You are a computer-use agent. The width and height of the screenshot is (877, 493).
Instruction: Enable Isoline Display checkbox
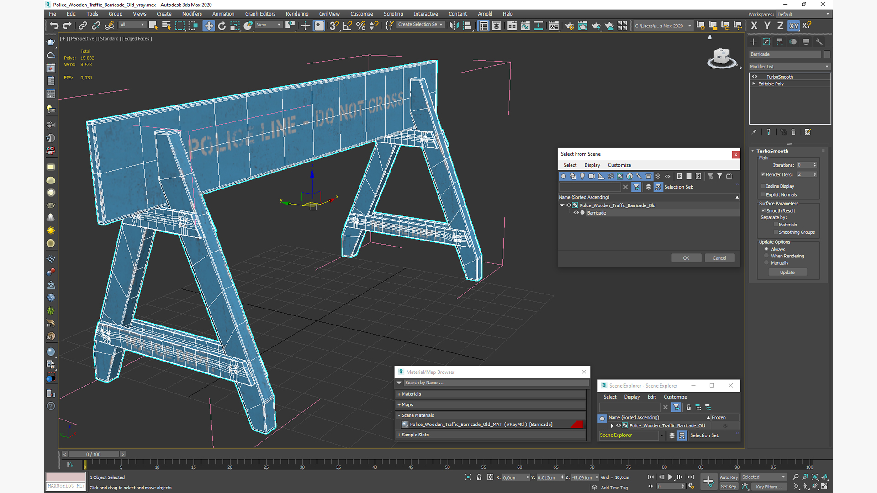click(x=763, y=186)
